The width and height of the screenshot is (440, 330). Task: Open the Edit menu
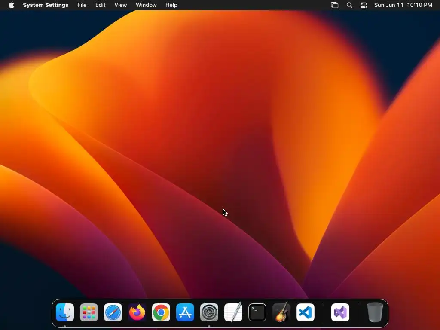coord(100,5)
